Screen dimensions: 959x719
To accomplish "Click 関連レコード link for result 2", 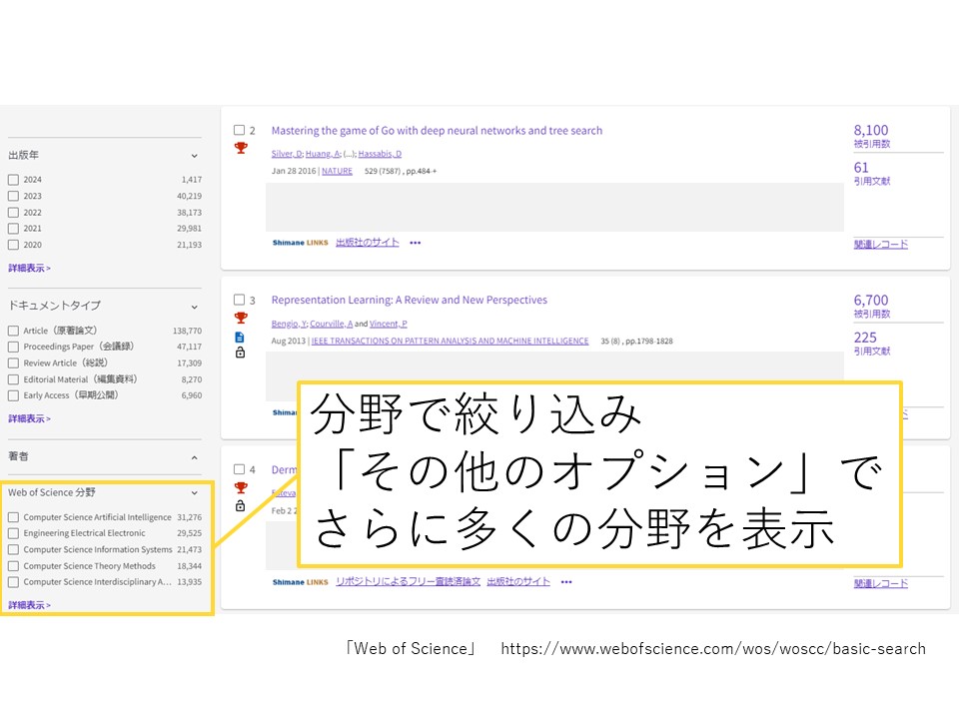I will [x=881, y=245].
